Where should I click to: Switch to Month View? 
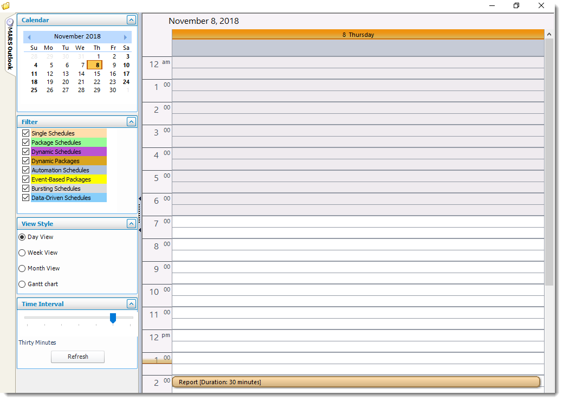point(22,269)
